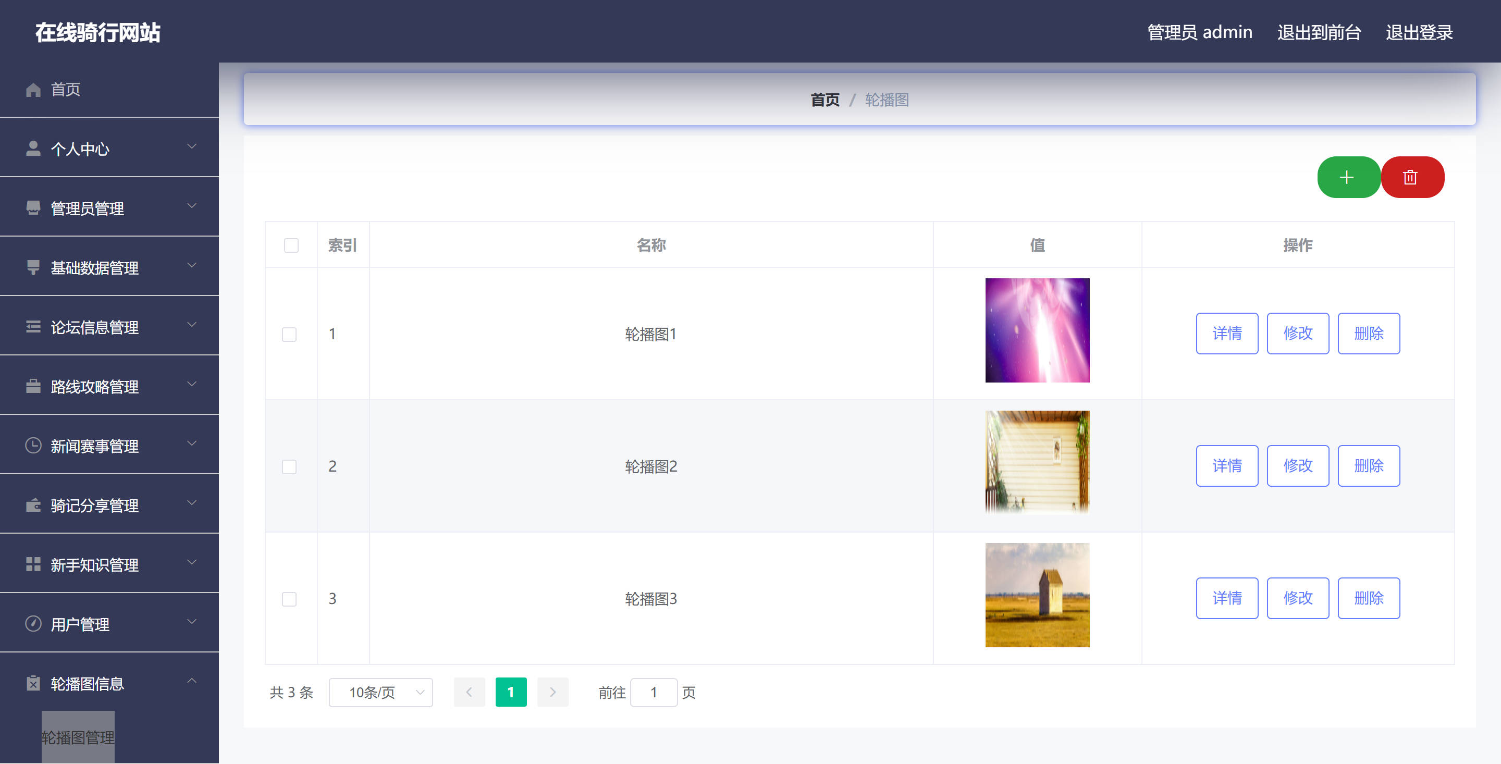Click page number 1 button
The image size is (1501, 764).
511,692
